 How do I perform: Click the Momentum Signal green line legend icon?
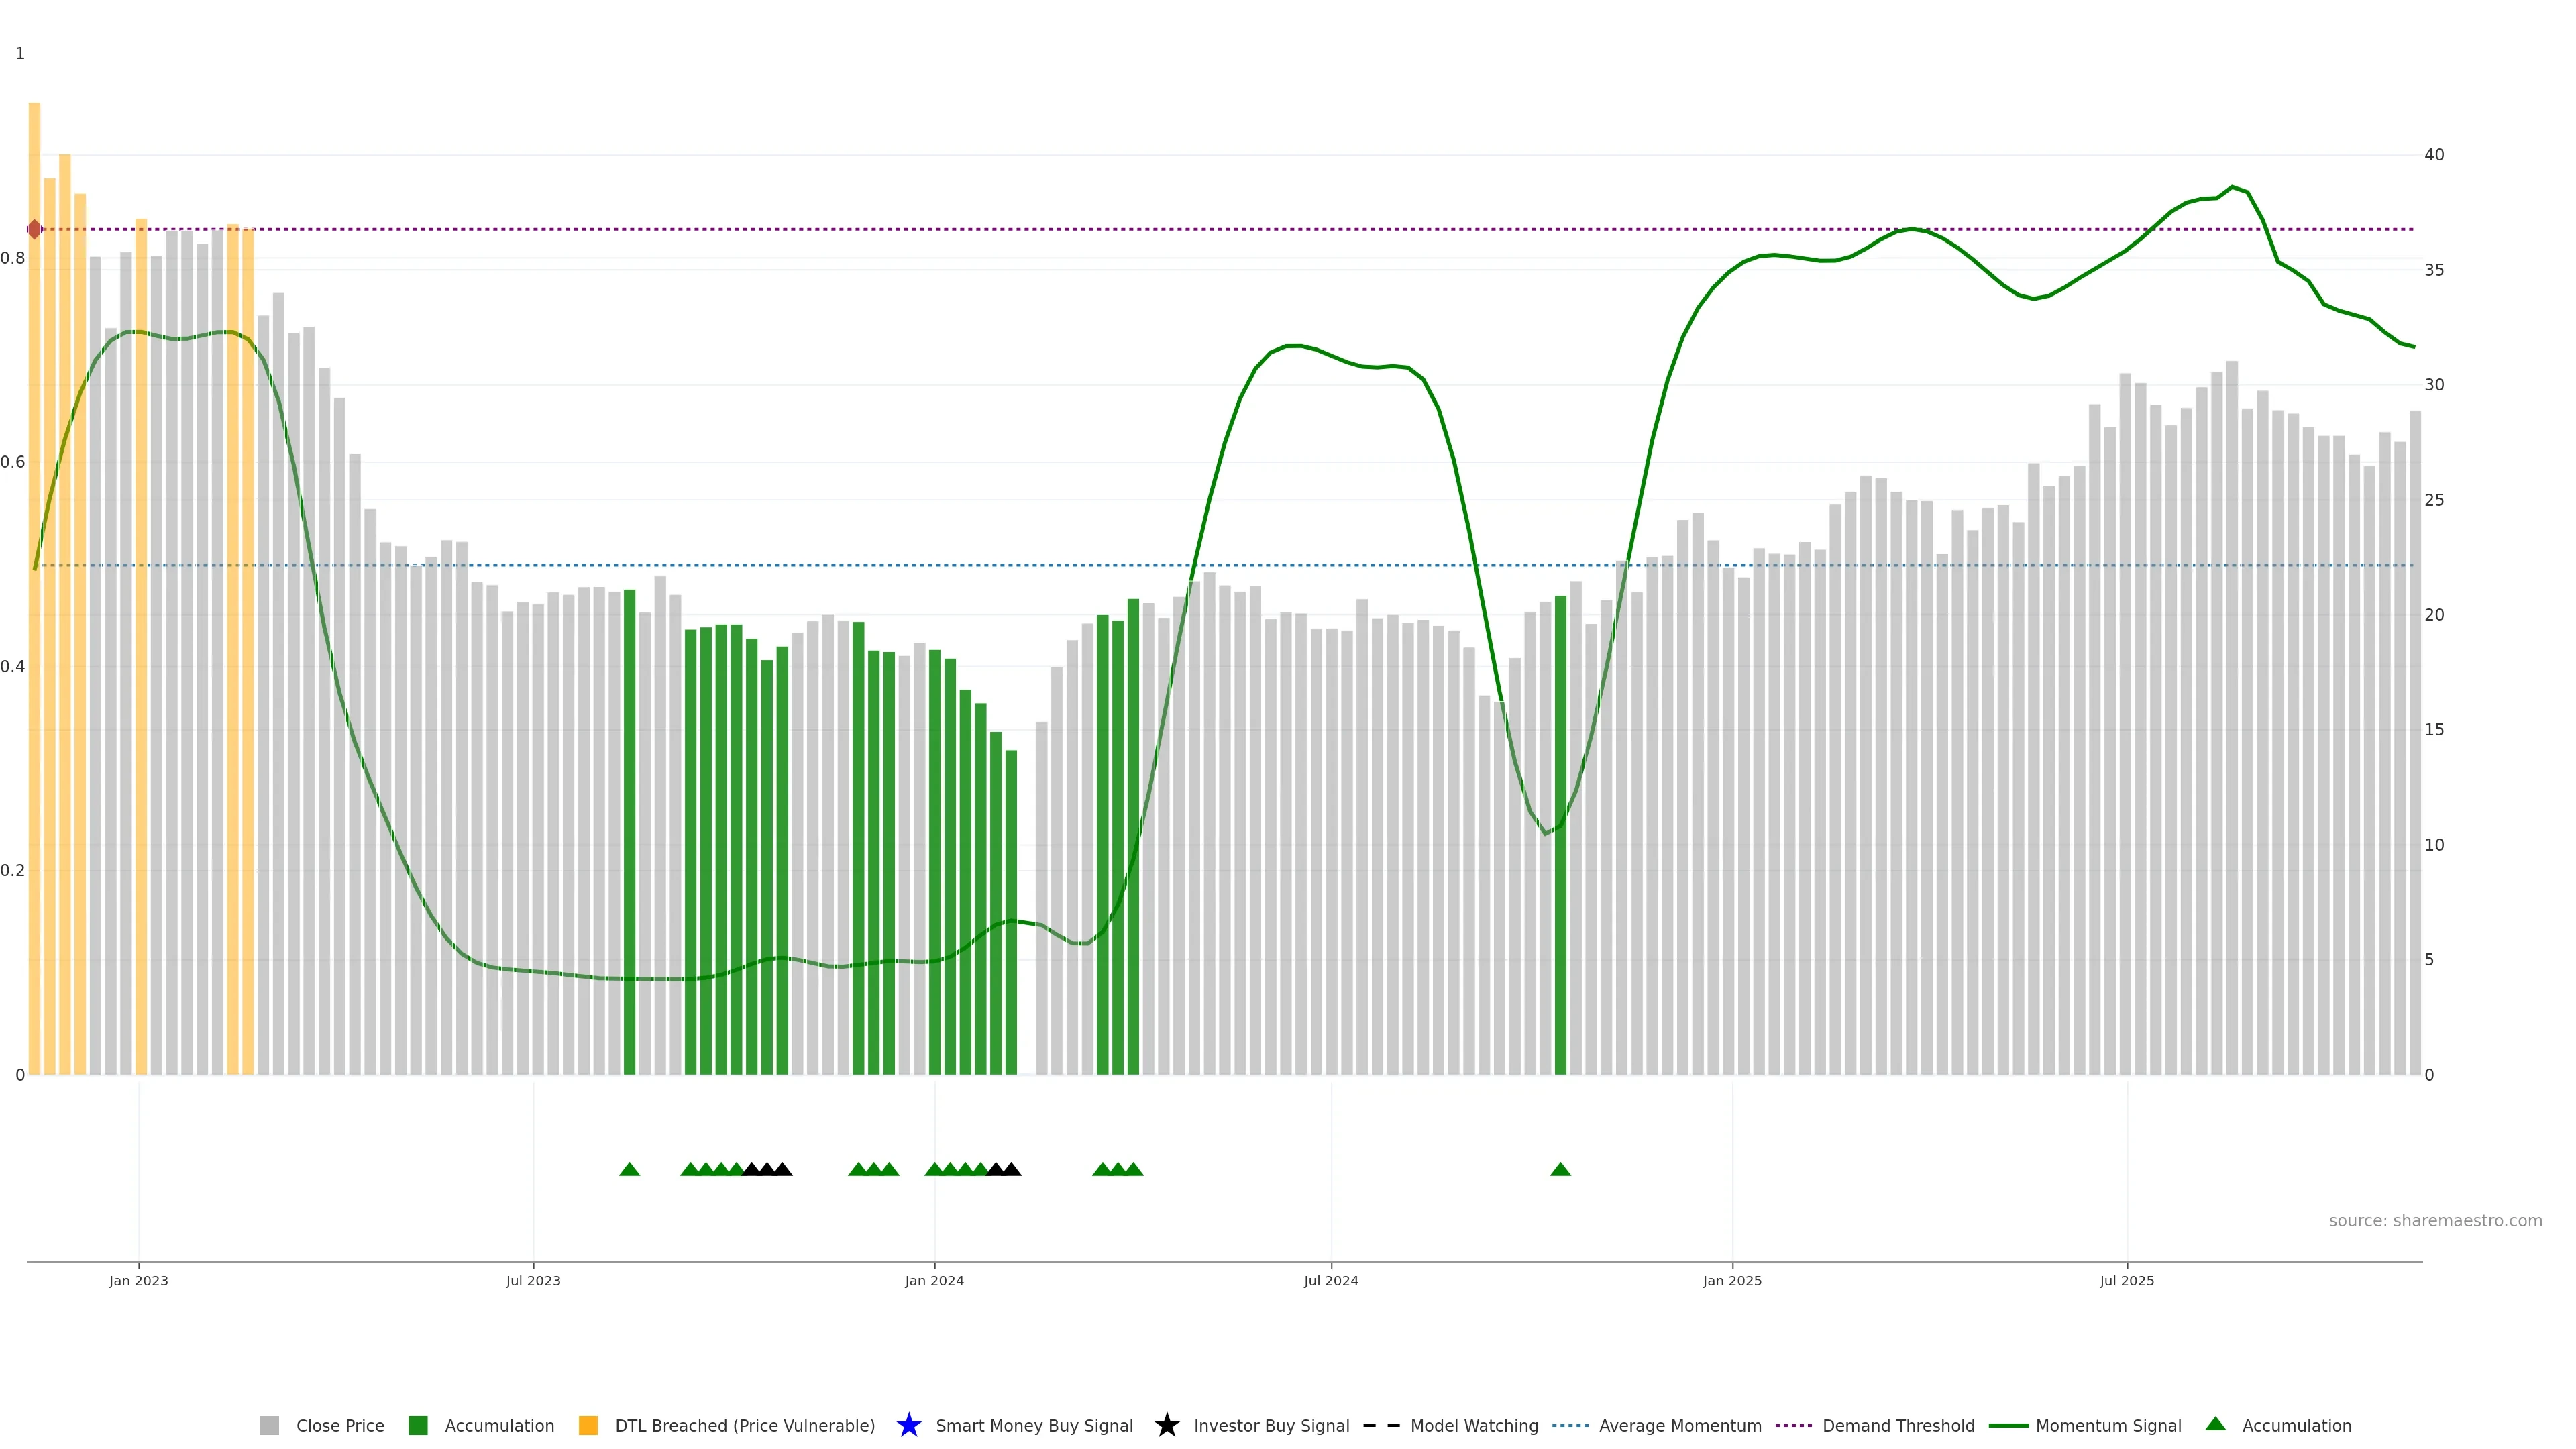click(2008, 1425)
